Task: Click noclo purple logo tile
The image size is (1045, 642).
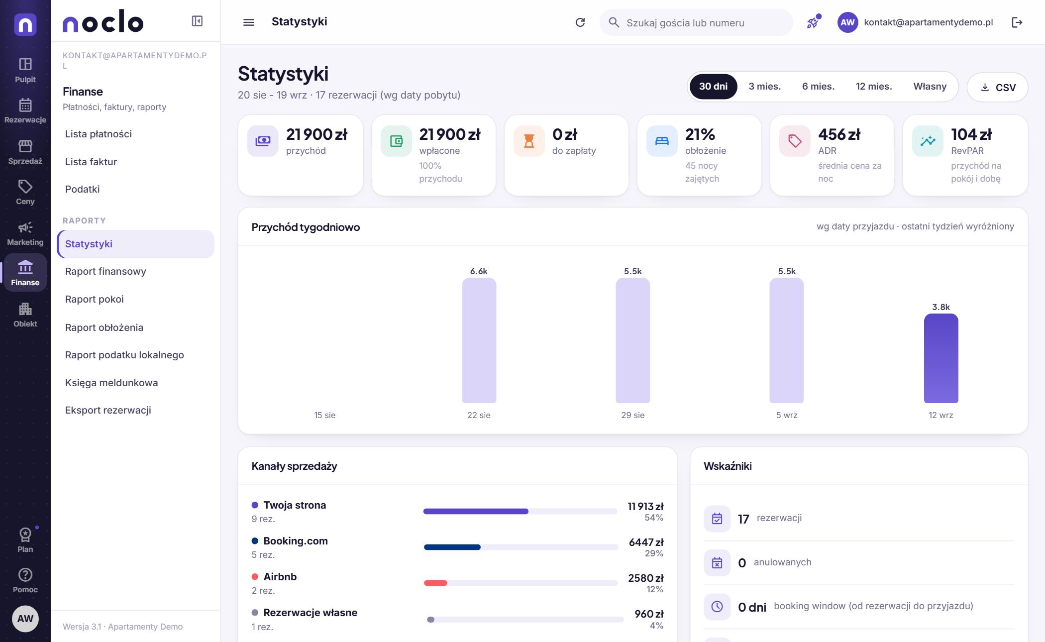Action: [x=25, y=24]
